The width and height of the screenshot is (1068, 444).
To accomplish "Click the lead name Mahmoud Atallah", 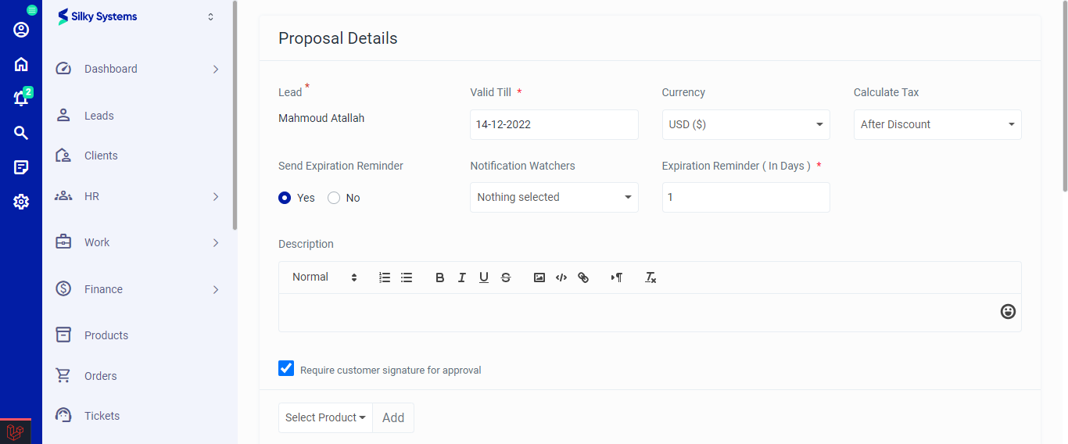I will coord(321,118).
